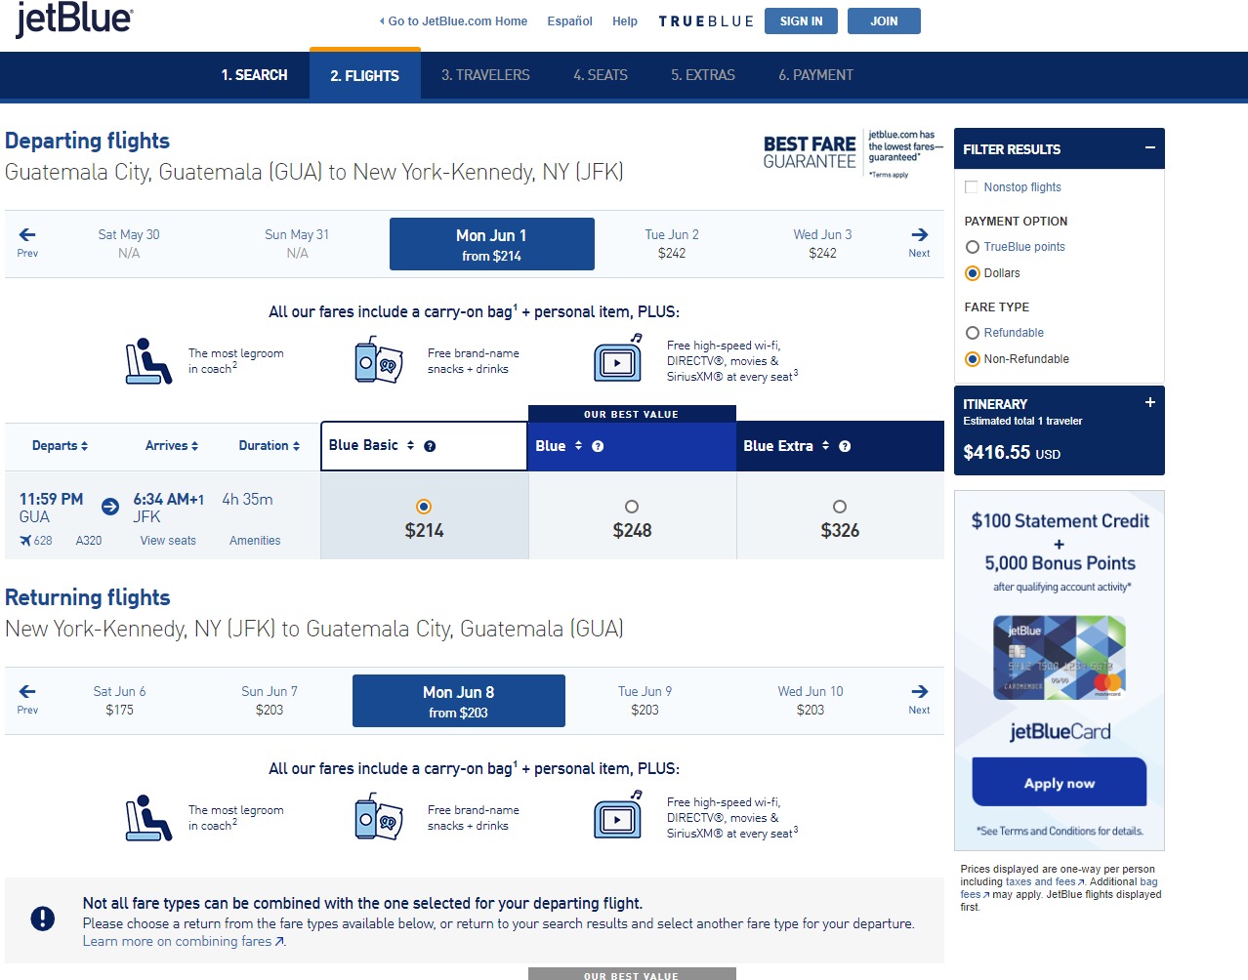Click Prev arrow in returning date selector
The height and width of the screenshot is (980, 1248).
(x=27, y=698)
